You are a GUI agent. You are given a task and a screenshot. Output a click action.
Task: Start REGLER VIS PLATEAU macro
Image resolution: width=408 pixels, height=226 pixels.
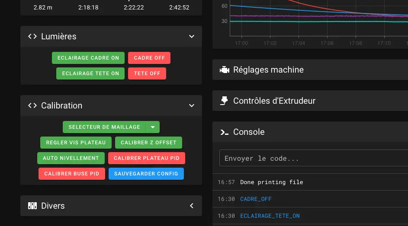click(76, 143)
